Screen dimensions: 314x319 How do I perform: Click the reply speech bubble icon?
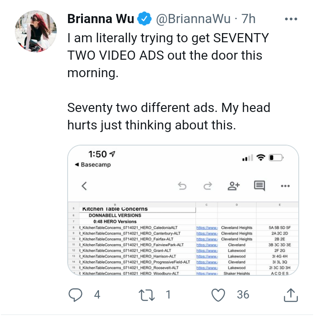[75, 295]
